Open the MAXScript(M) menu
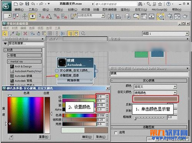192x143 pixels. click(x=159, y=10)
